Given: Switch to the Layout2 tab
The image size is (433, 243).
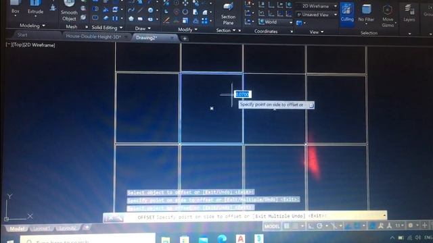Looking at the screenshot, I should coord(68,228).
